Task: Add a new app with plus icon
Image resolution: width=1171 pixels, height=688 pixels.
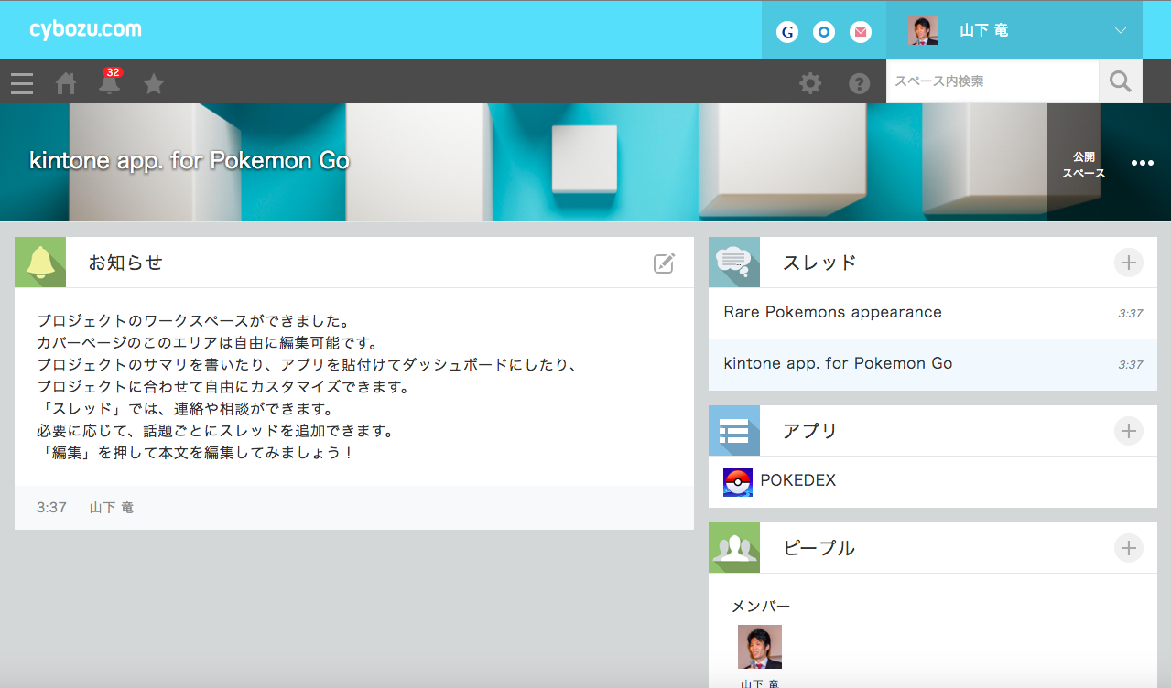Action: tap(1129, 431)
